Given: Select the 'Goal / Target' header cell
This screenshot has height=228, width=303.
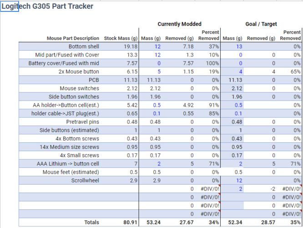Looking at the screenshot, I should pos(261,24).
